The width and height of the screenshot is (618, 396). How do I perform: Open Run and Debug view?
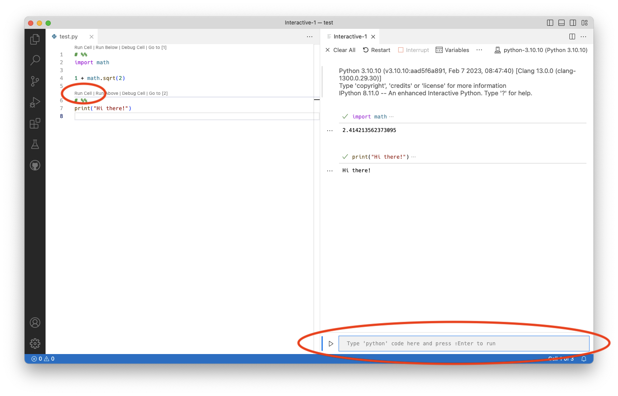[35, 102]
